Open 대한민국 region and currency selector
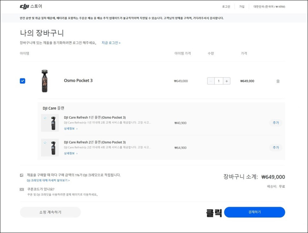308x233 pixels. 269,6
